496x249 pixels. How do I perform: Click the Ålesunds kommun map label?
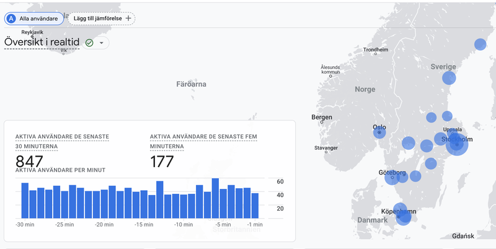point(330,69)
